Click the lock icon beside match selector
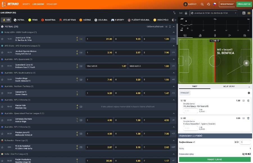 [x=186, y=13]
